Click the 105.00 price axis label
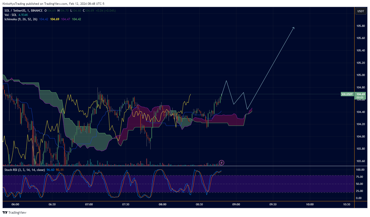This screenshot has height=217, width=370. pos(361,75)
